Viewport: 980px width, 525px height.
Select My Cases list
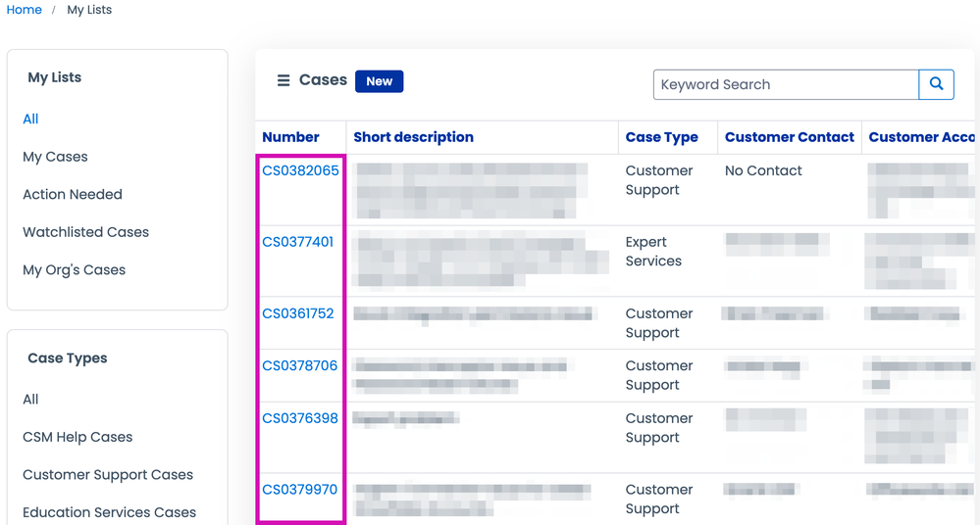pos(55,157)
